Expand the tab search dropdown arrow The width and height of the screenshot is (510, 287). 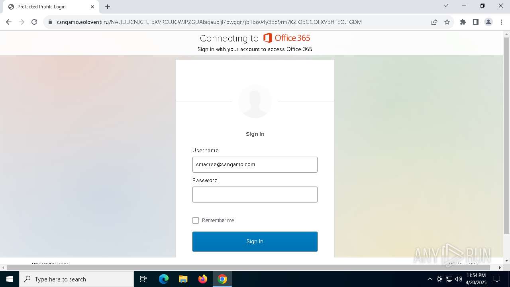[446, 6]
